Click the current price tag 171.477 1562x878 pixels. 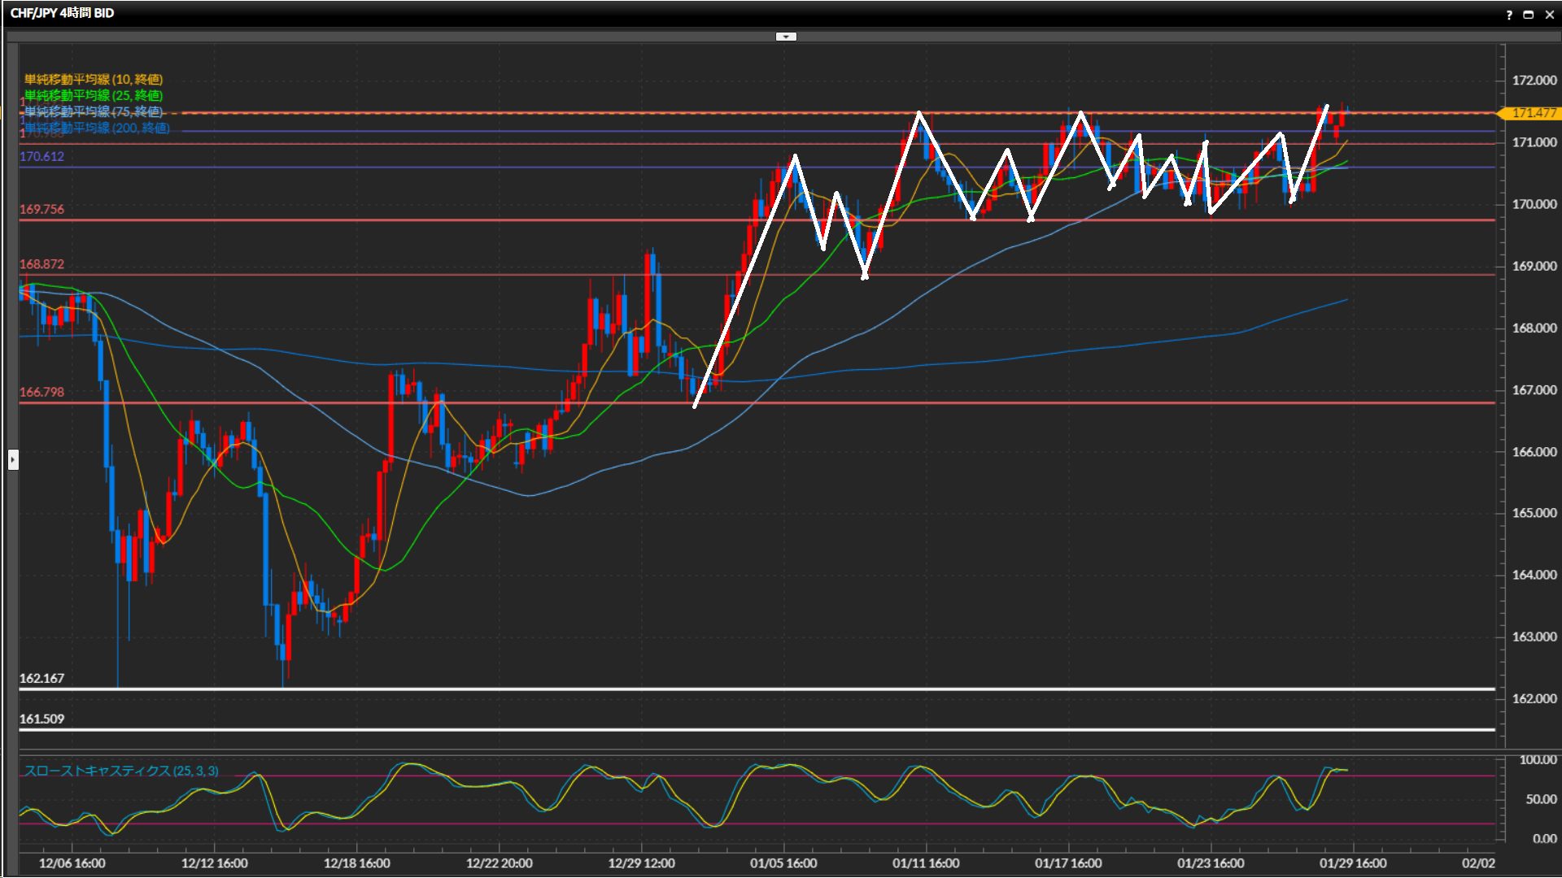[1533, 113]
